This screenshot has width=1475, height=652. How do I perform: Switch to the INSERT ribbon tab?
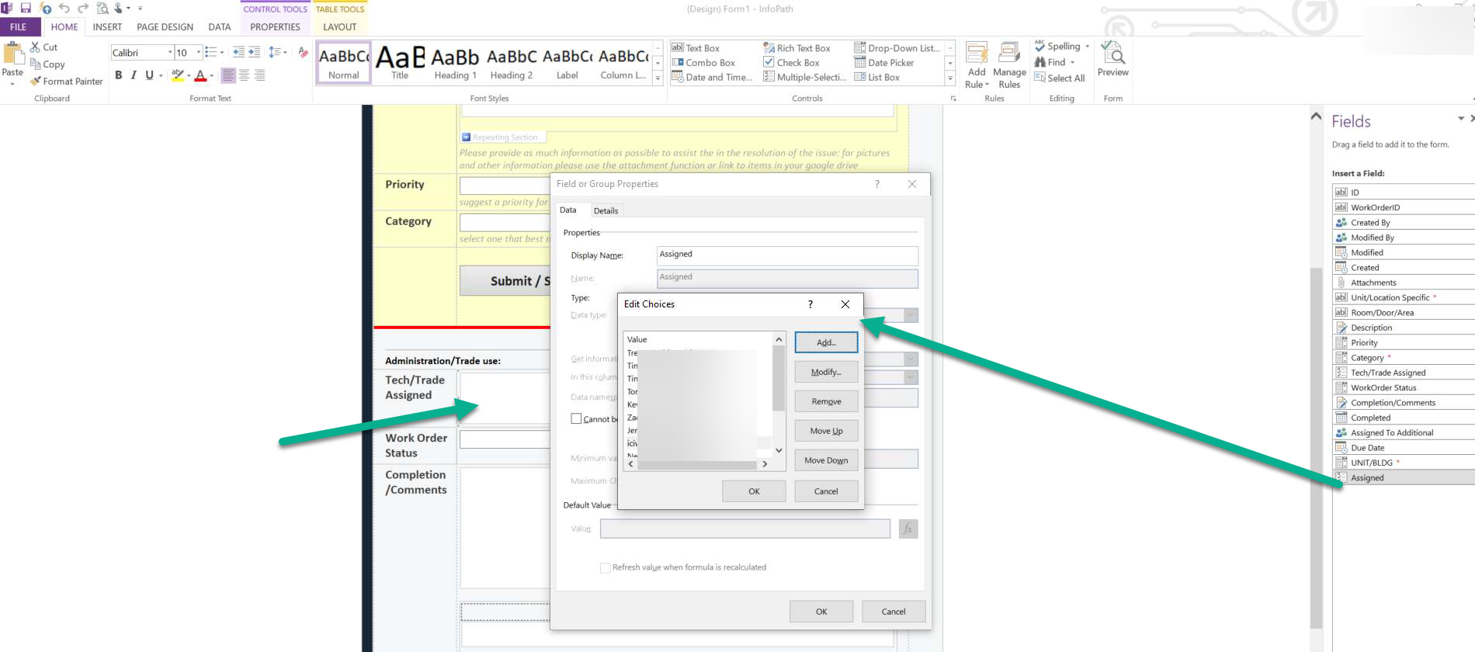click(107, 27)
